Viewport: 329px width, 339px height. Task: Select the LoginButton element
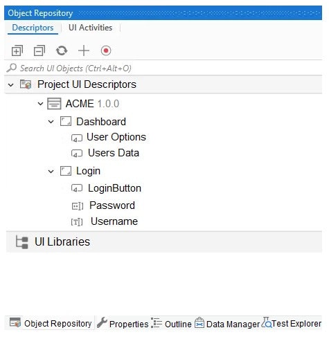tap(114, 188)
